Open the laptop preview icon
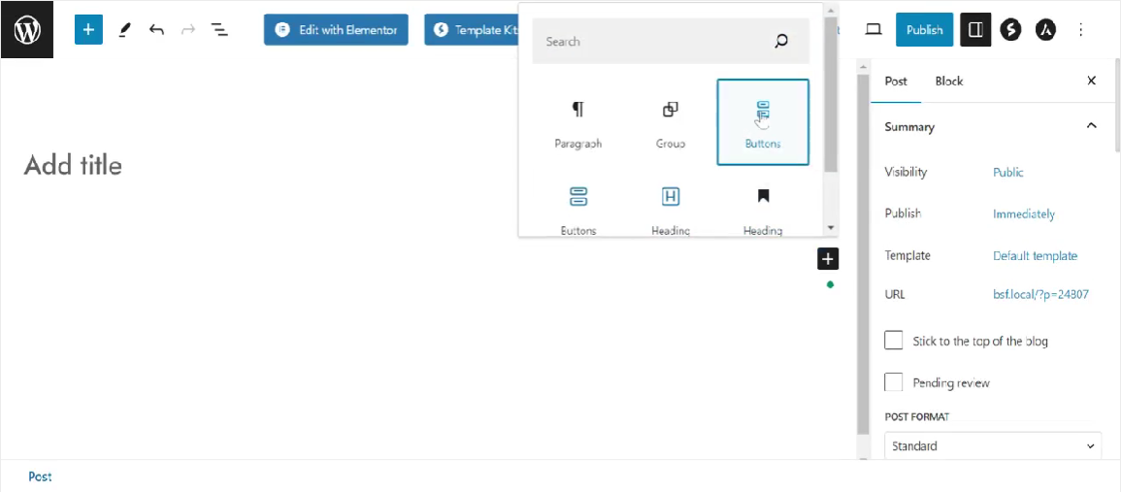 (874, 30)
